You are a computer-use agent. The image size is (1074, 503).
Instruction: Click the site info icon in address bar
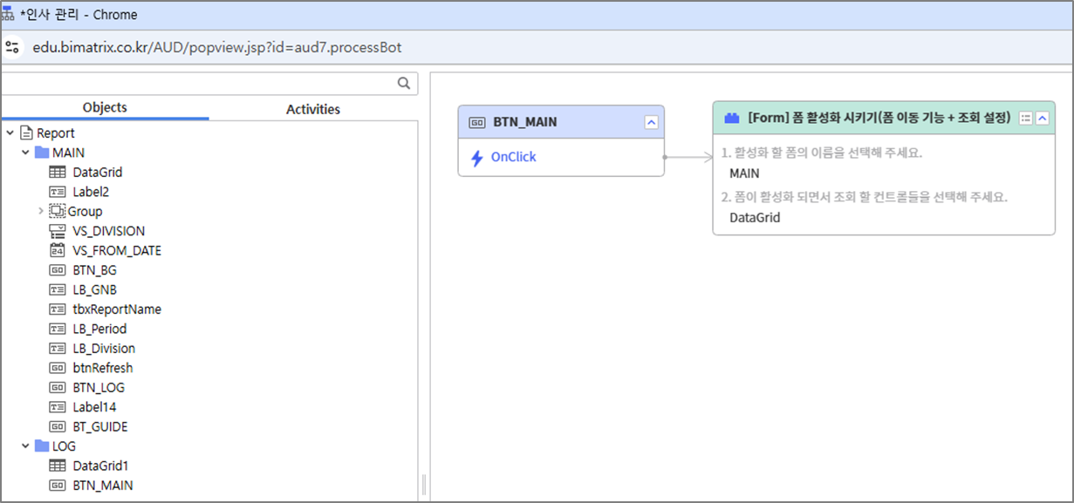(x=12, y=47)
